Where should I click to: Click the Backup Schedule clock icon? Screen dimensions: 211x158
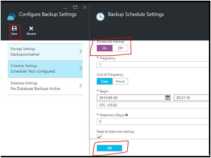click(100, 17)
